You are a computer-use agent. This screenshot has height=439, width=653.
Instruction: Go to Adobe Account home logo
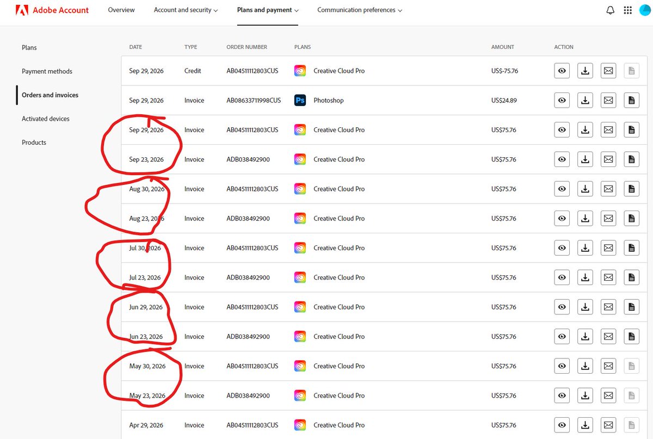pyautogui.click(x=52, y=10)
